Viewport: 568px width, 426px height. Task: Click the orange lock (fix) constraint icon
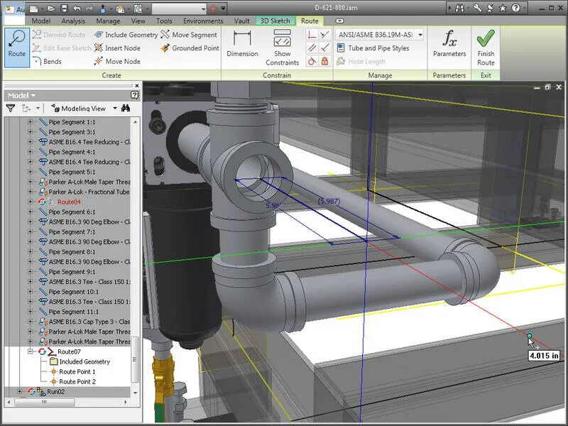(325, 61)
